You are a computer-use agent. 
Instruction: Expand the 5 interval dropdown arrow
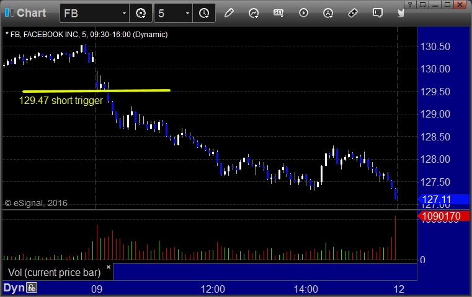187,14
